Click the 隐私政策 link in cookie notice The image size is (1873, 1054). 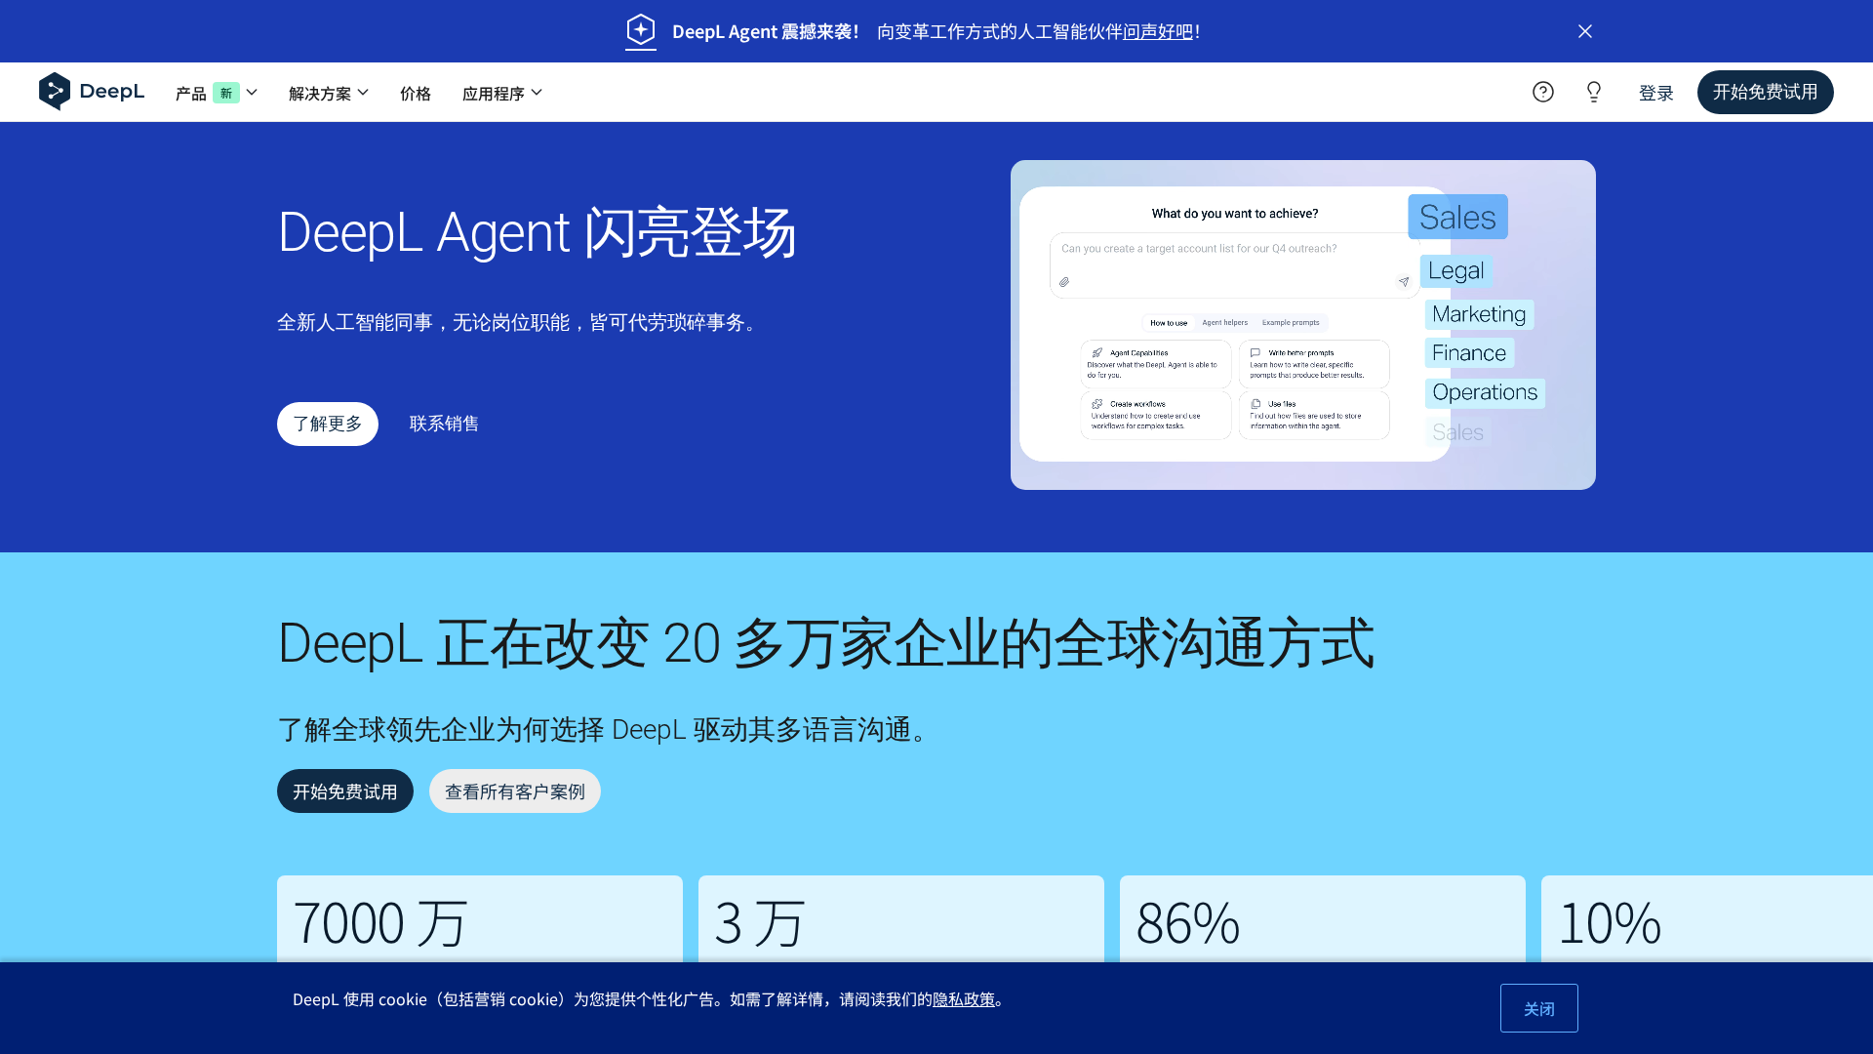tap(964, 999)
